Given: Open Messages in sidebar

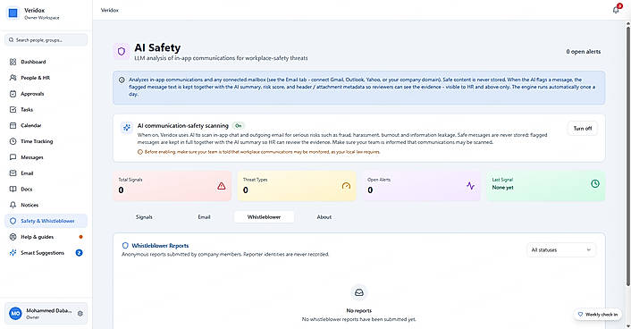Looking at the screenshot, I should [46, 157].
